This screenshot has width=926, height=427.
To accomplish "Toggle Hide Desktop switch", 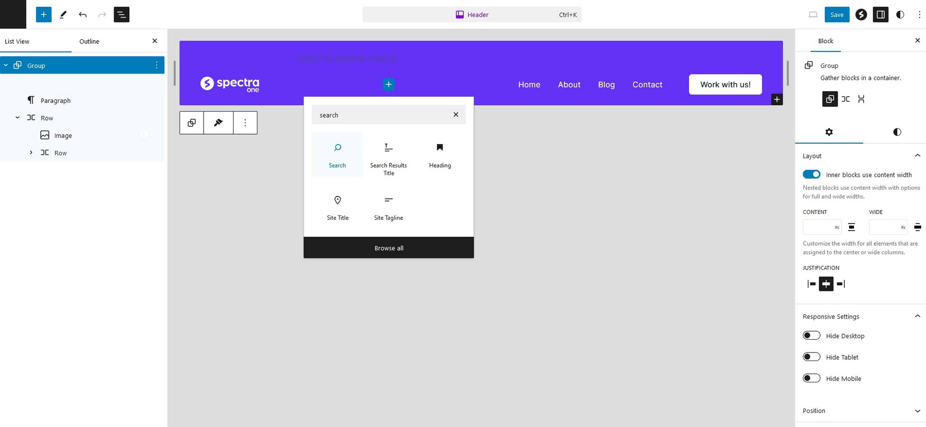I will tap(812, 335).
